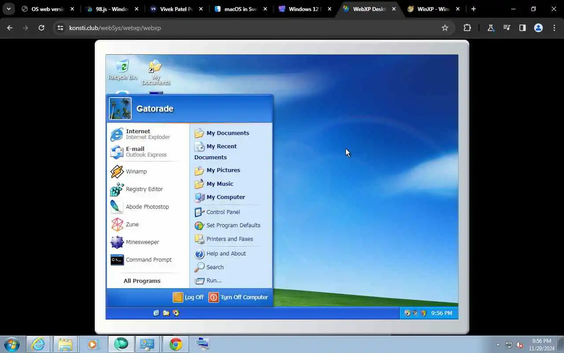Click Turn Off Computer button

(x=238, y=297)
